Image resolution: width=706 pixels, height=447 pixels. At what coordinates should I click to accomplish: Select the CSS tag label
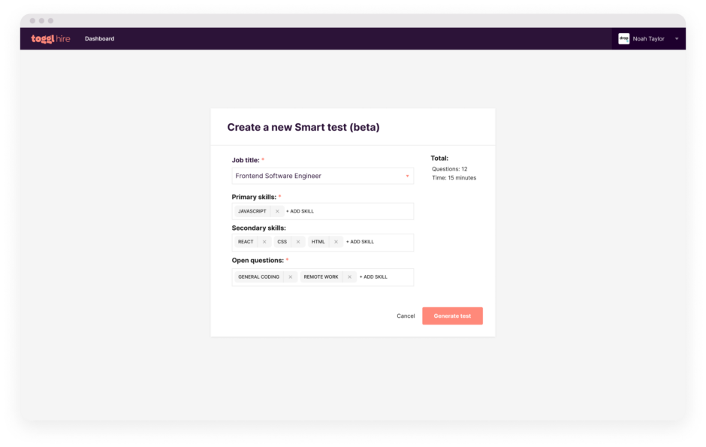tap(282, 242)
